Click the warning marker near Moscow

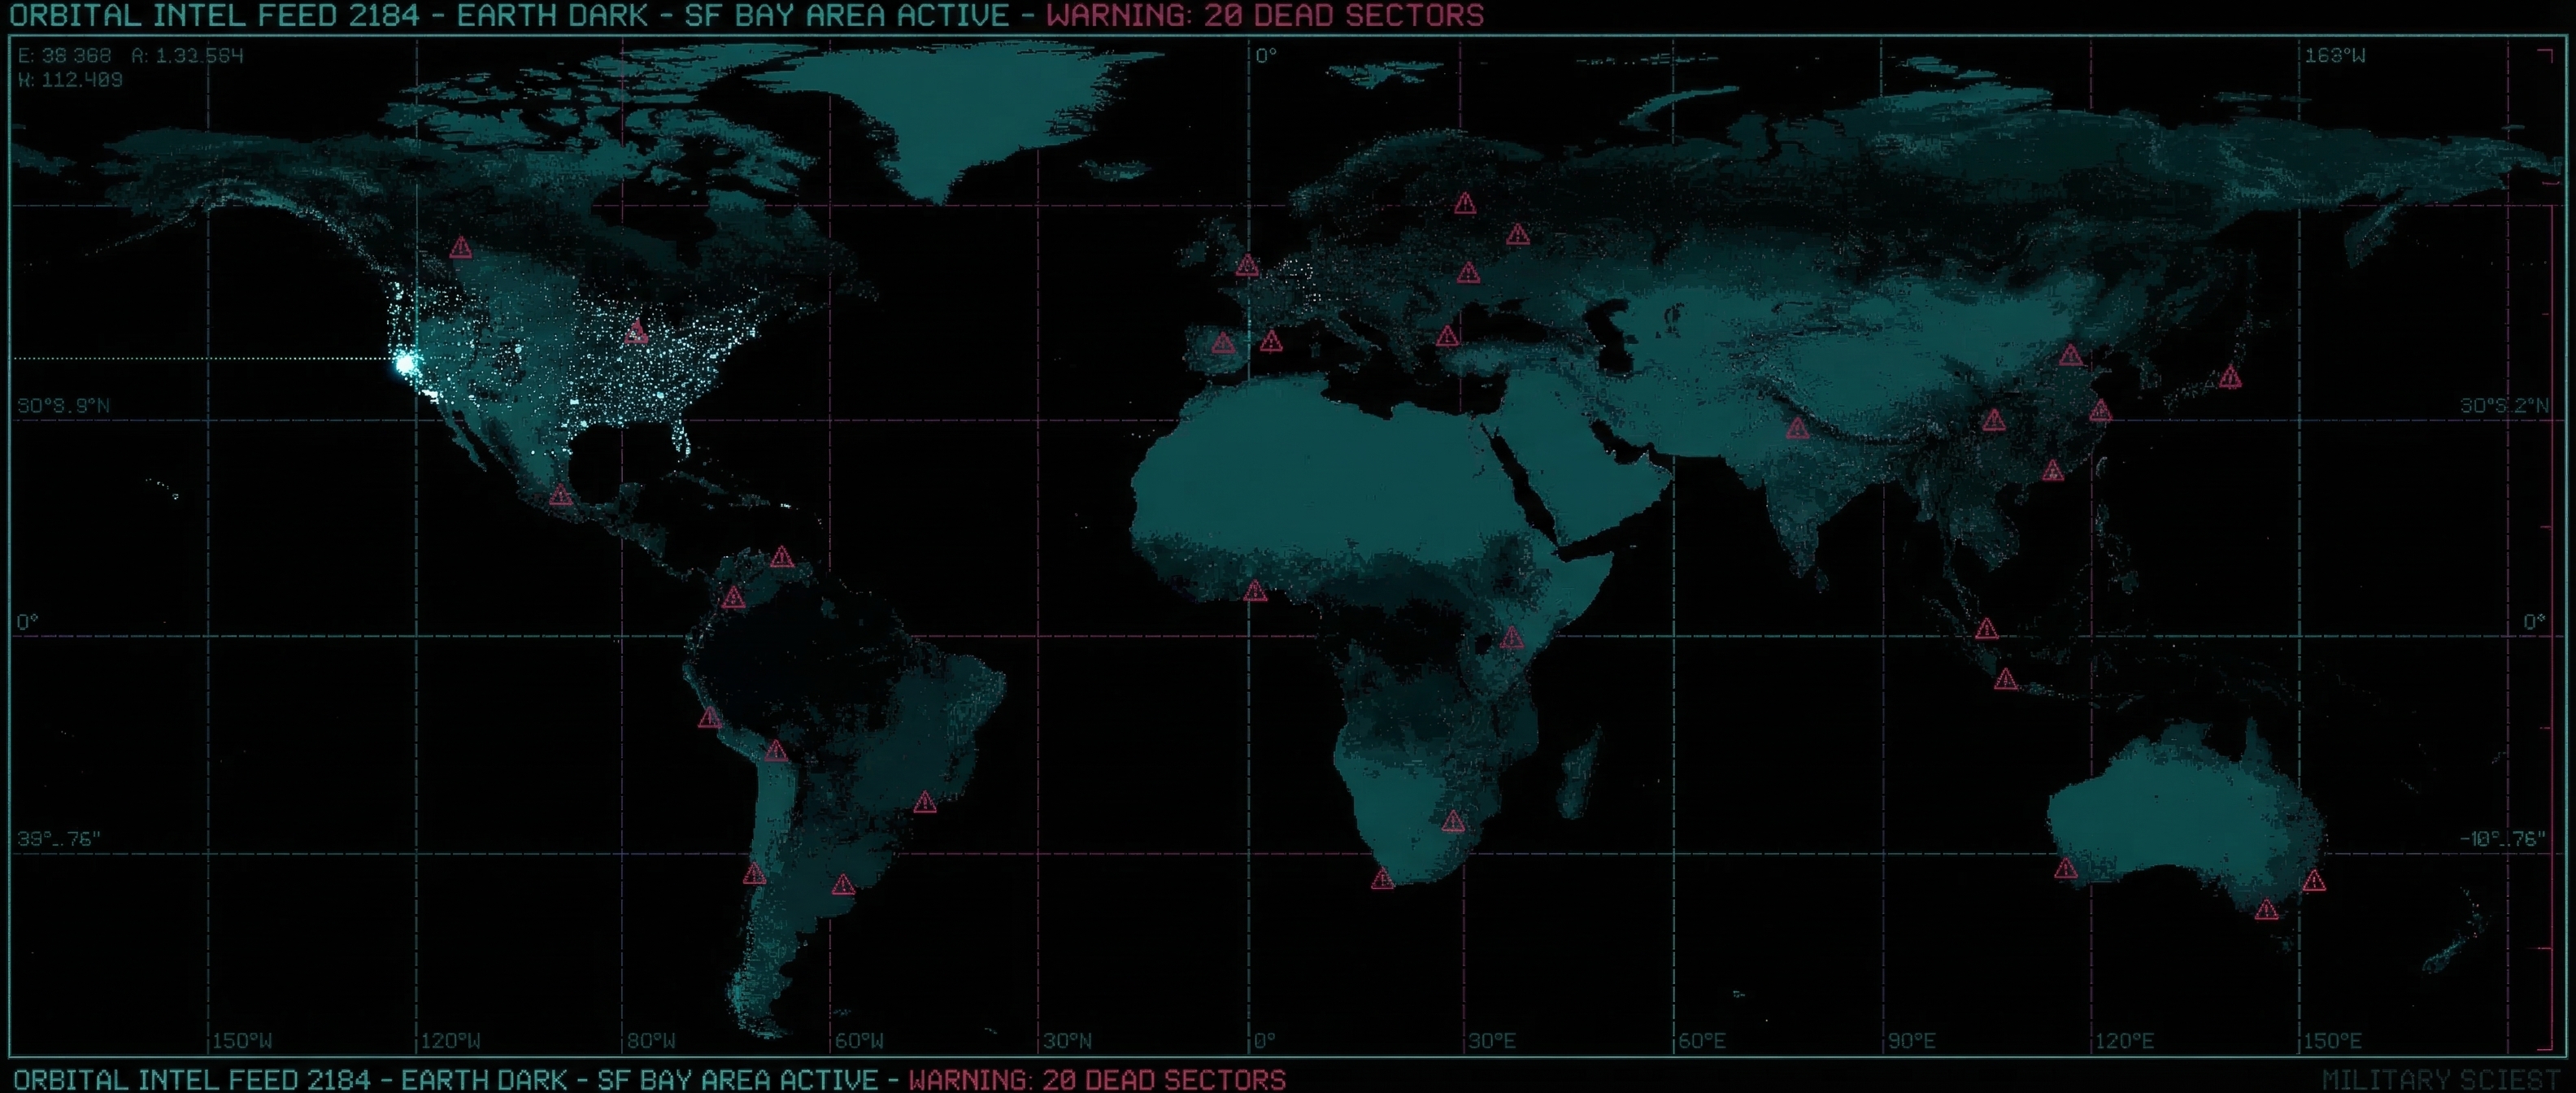point(1518,235)
